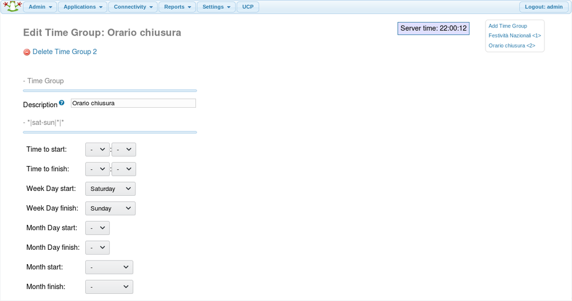The height and width of the screenshot is (301, 572).
Task: Open the Time to finish hour dropdown
Action: (97, 169)
